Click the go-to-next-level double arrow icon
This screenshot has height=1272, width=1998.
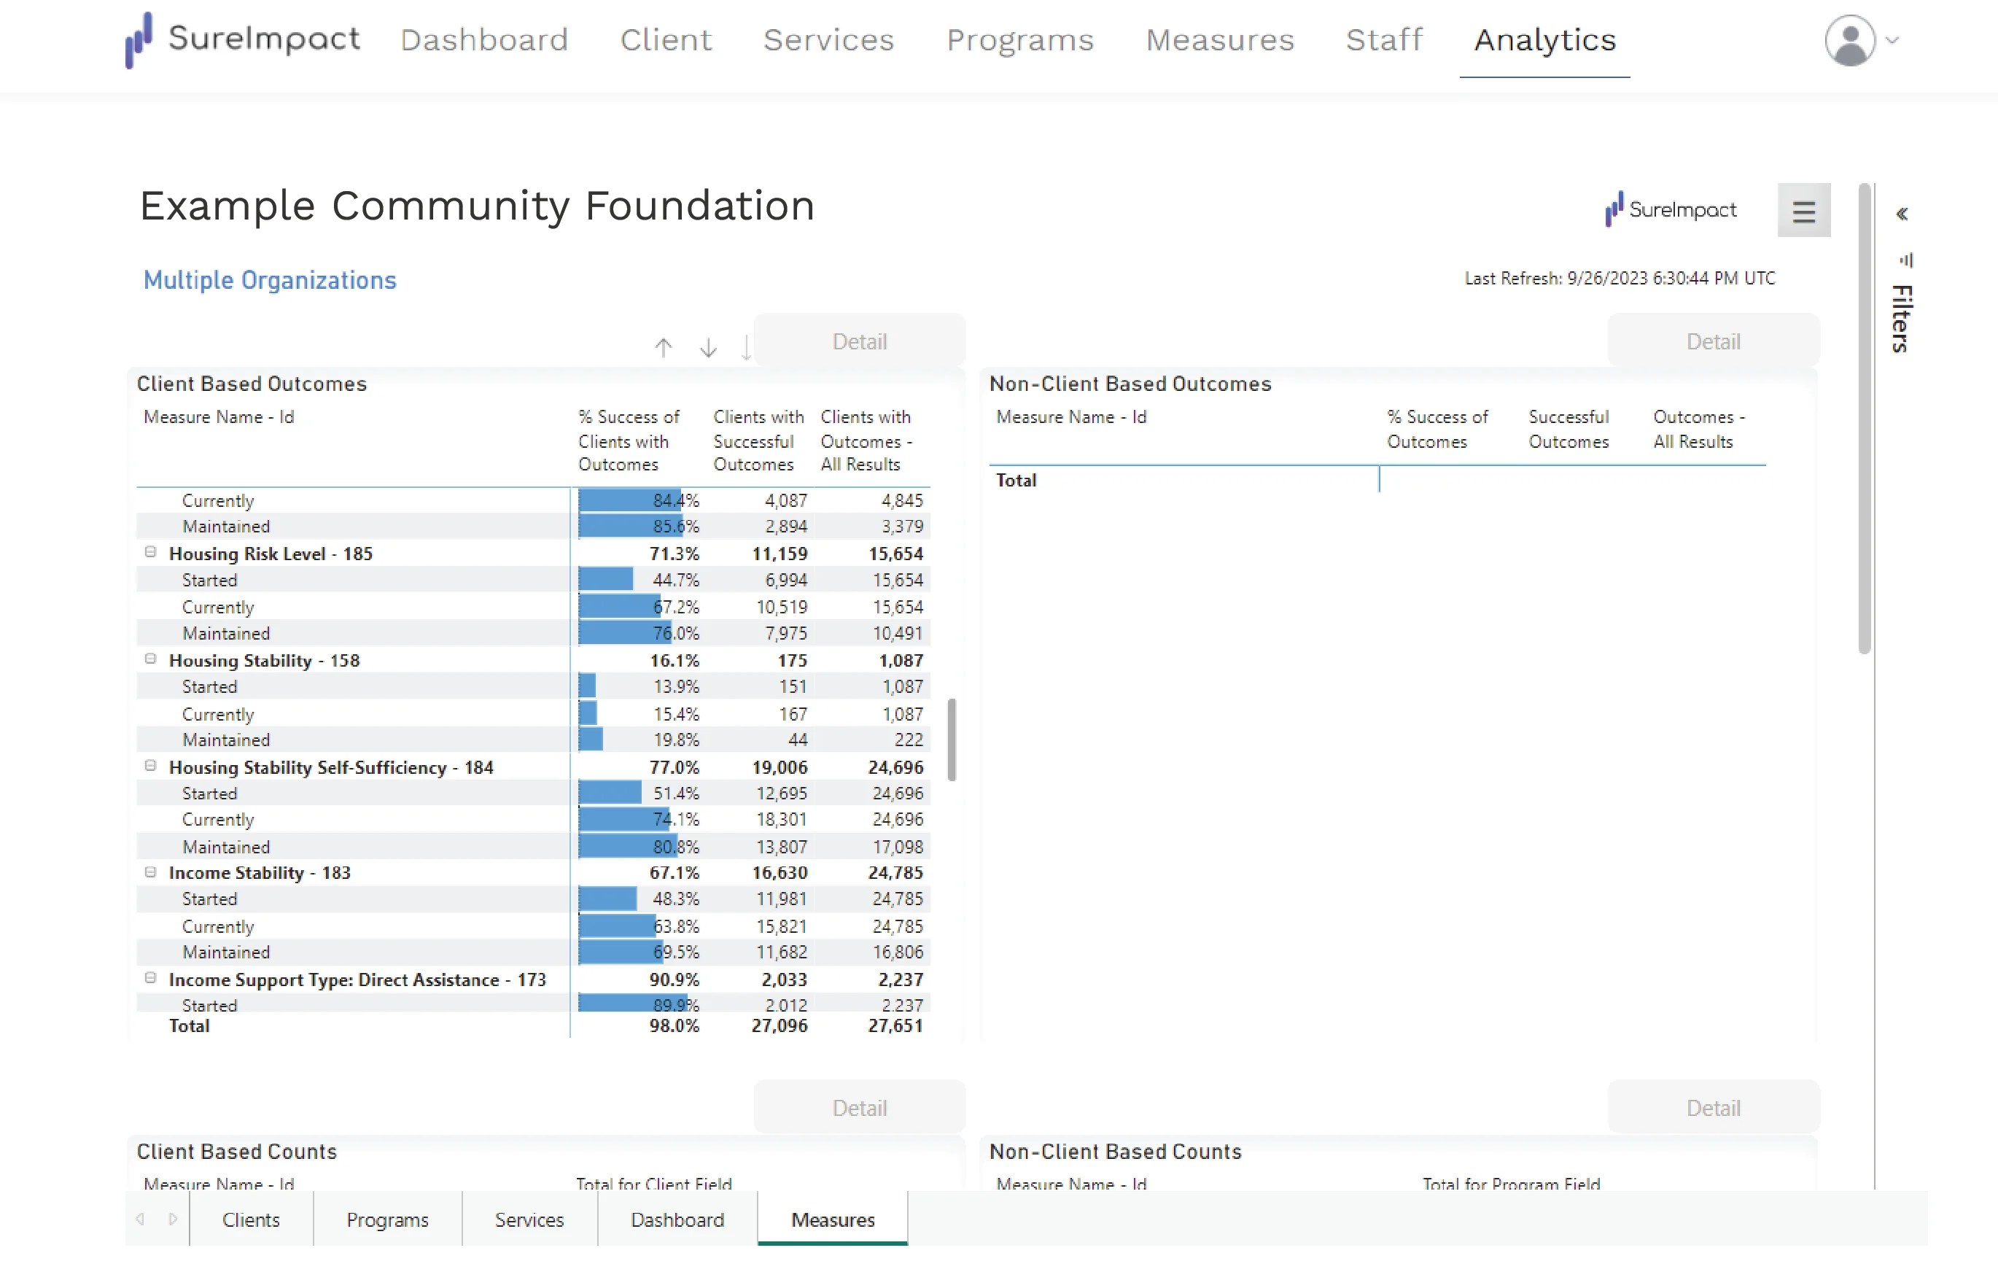746,347
